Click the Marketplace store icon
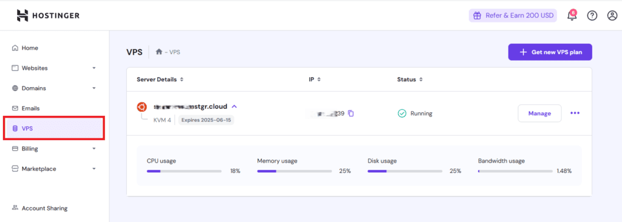Screen dimensions: 622x222 coord(15,169)
